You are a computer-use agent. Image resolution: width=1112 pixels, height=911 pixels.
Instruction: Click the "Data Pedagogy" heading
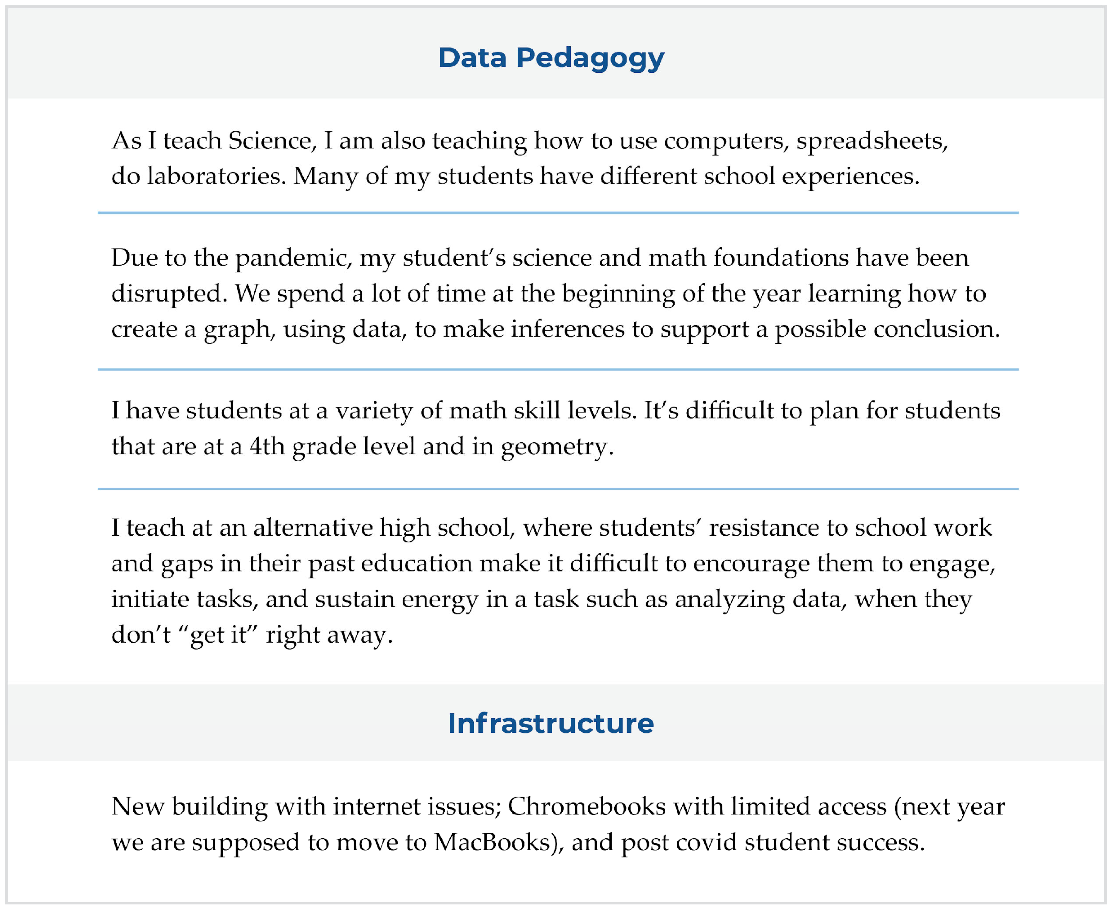point(551,57)
